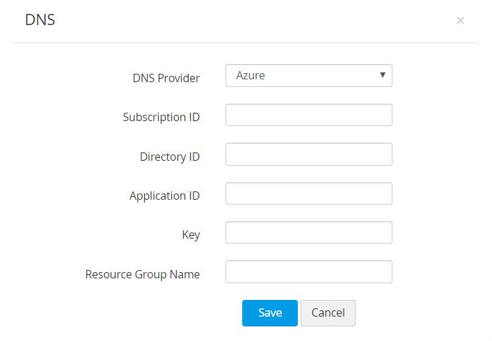Click the Subscription ID label text

(x=161, y=117)
